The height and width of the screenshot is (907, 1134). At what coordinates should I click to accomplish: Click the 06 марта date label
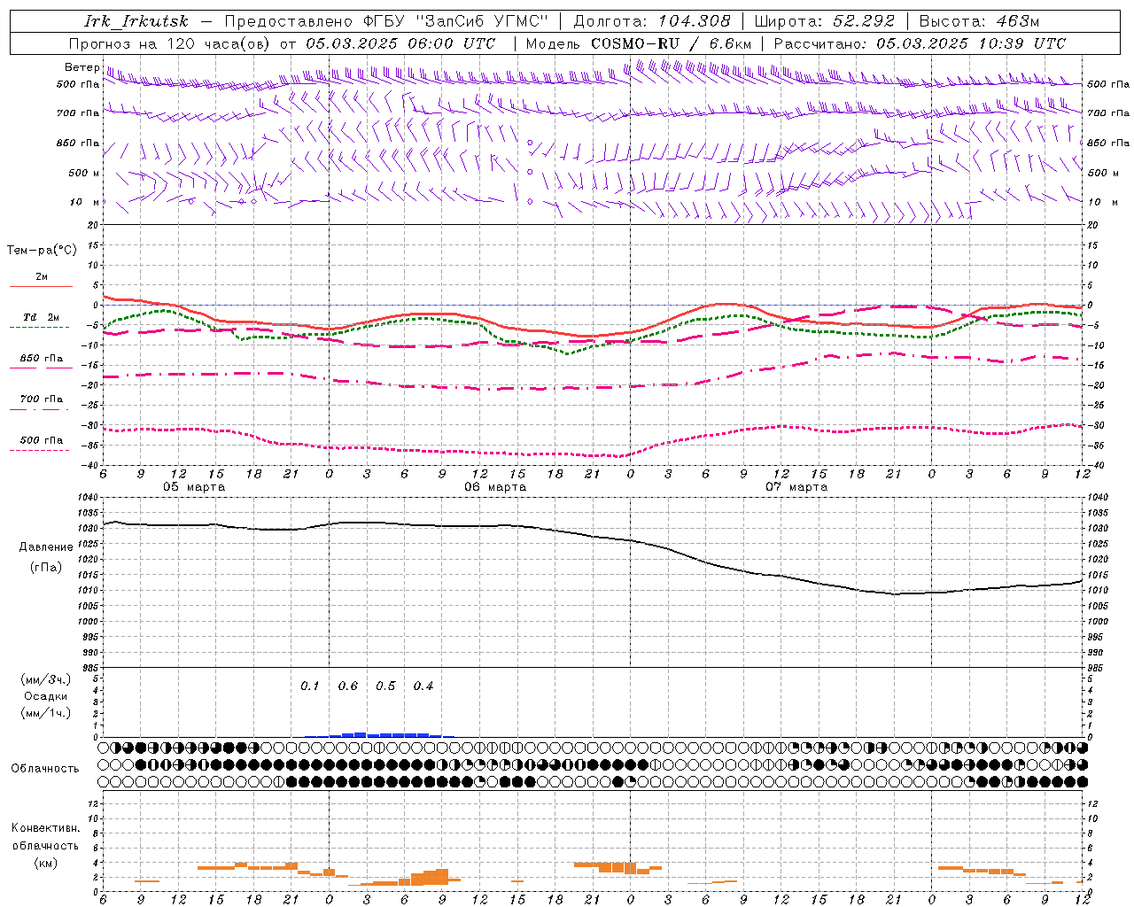coord(495,486)
